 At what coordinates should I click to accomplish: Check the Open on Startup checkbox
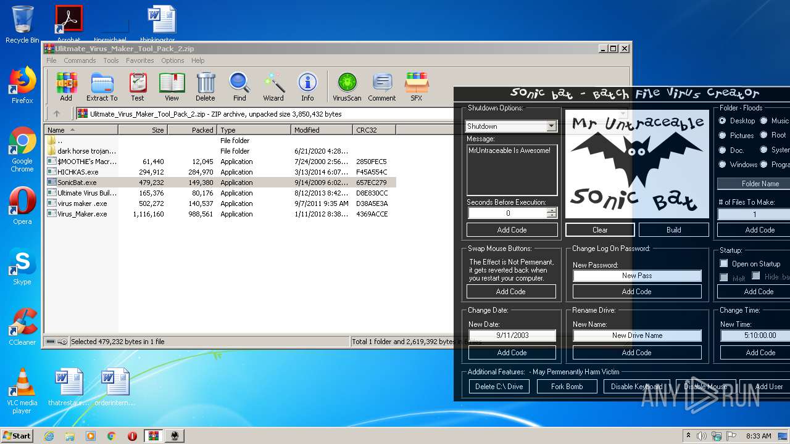724,263
